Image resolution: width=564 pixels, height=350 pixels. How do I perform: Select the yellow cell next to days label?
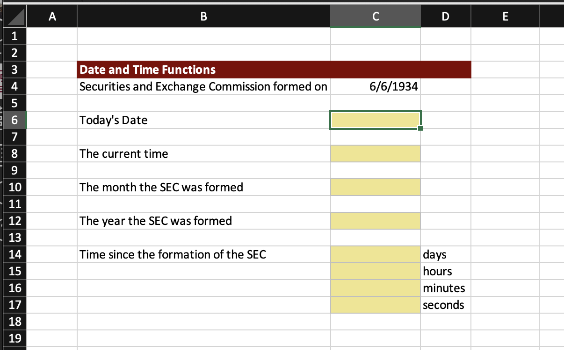375,254
